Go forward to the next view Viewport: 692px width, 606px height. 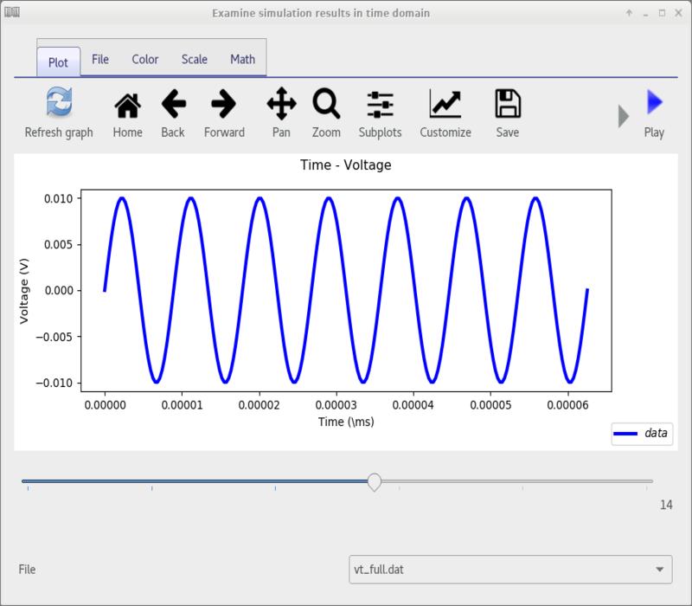click(223, 104)
